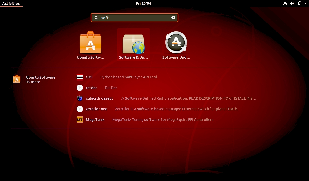This screenshot has height=181, width=309.
Task: Click the magnifier icon in search bar
Action: click(x=96, y=18)
